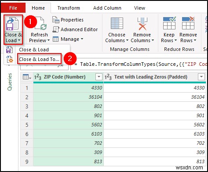The width and height of the screenshot is (208, 172).
Task: Expand the Manage dropdown
Action: 82,39
